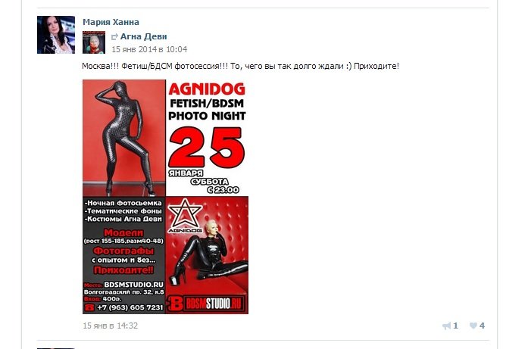Open the post timestamp 15 янв в 14:32
Viewport: 506px width, 349px height.
(111, 326)
